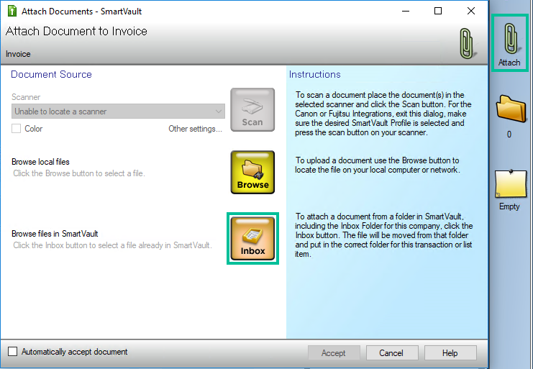Click the Empty sticky note icon
Viewport: 533px width, 369px height.
509,184
